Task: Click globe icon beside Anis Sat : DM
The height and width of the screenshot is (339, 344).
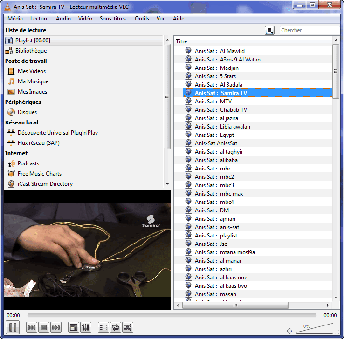Action: (x=188, y=210)
